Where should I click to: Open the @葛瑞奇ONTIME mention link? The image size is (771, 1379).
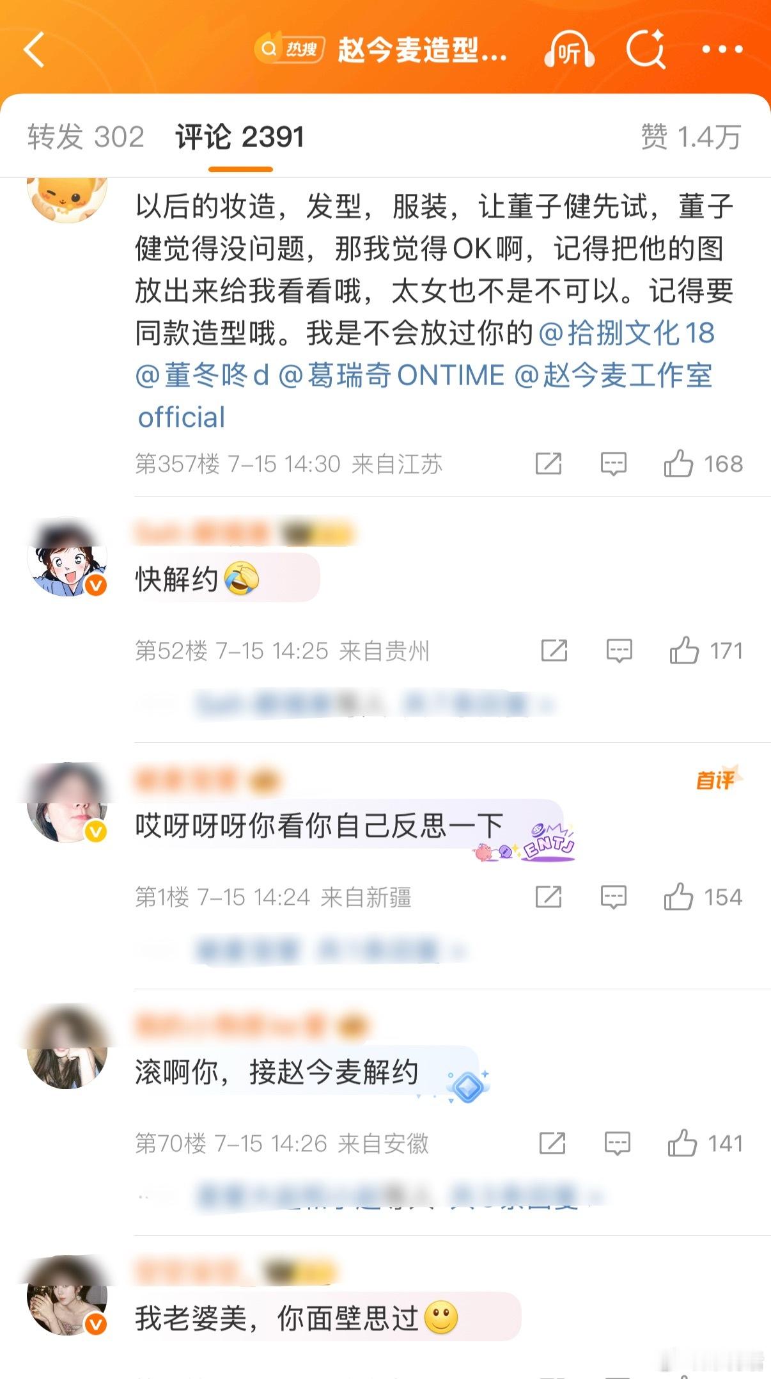(391, 375)
